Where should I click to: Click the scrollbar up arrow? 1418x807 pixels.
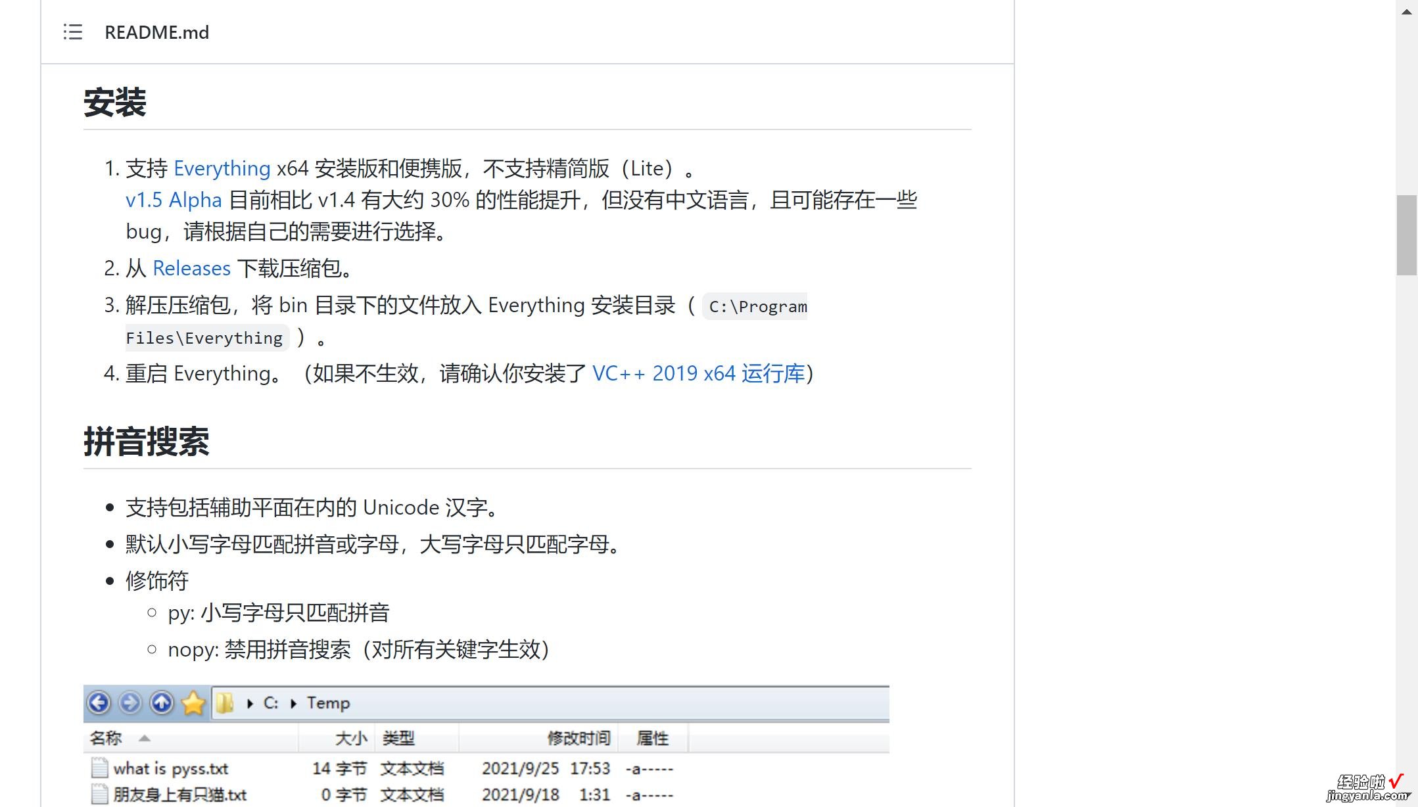coord(1407,11)
